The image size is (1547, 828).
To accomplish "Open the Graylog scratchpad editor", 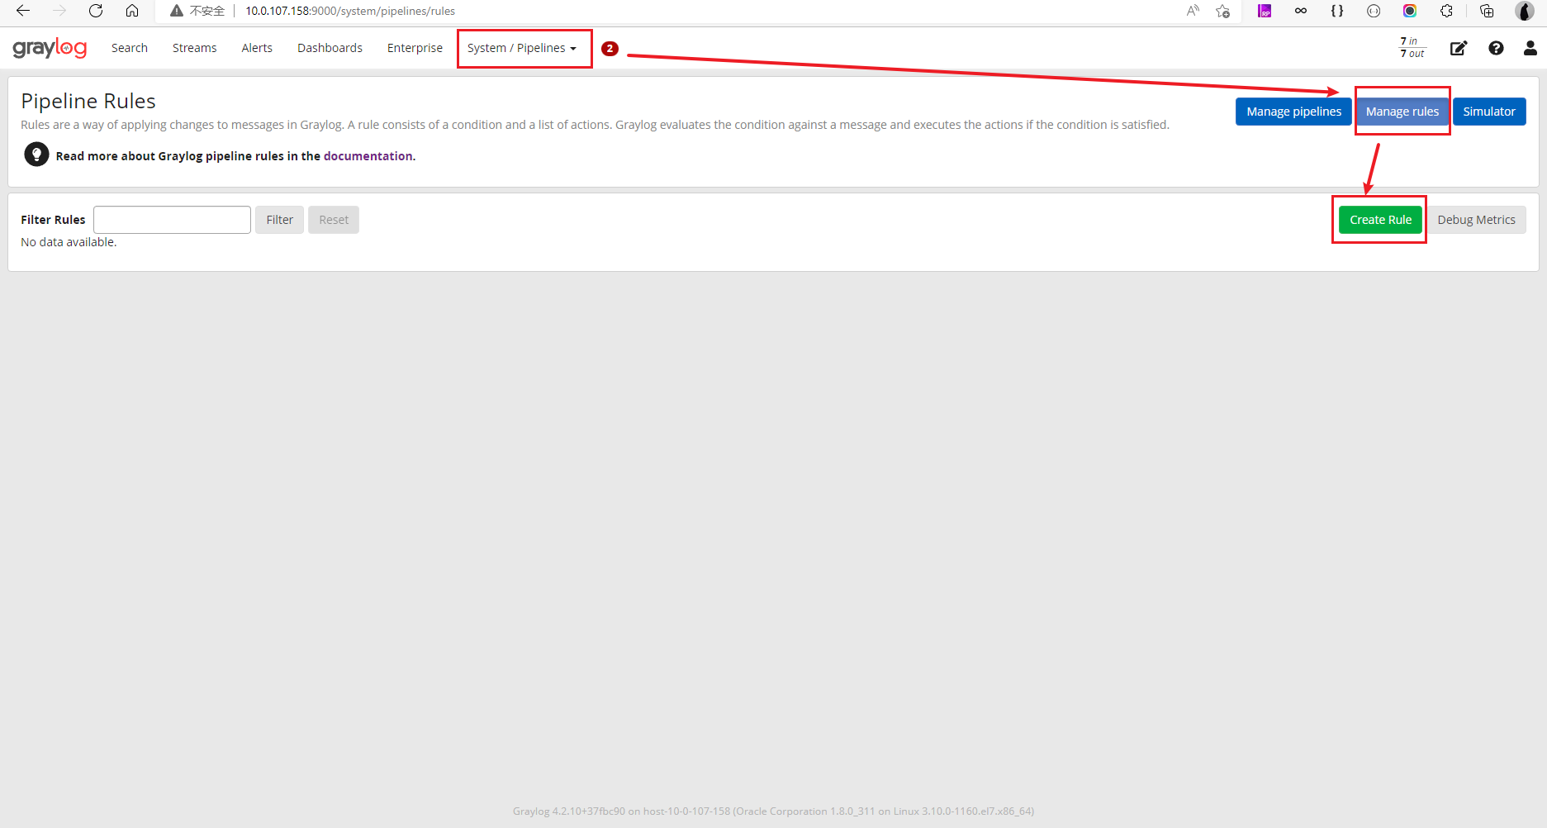I will tap(1458, 48).
